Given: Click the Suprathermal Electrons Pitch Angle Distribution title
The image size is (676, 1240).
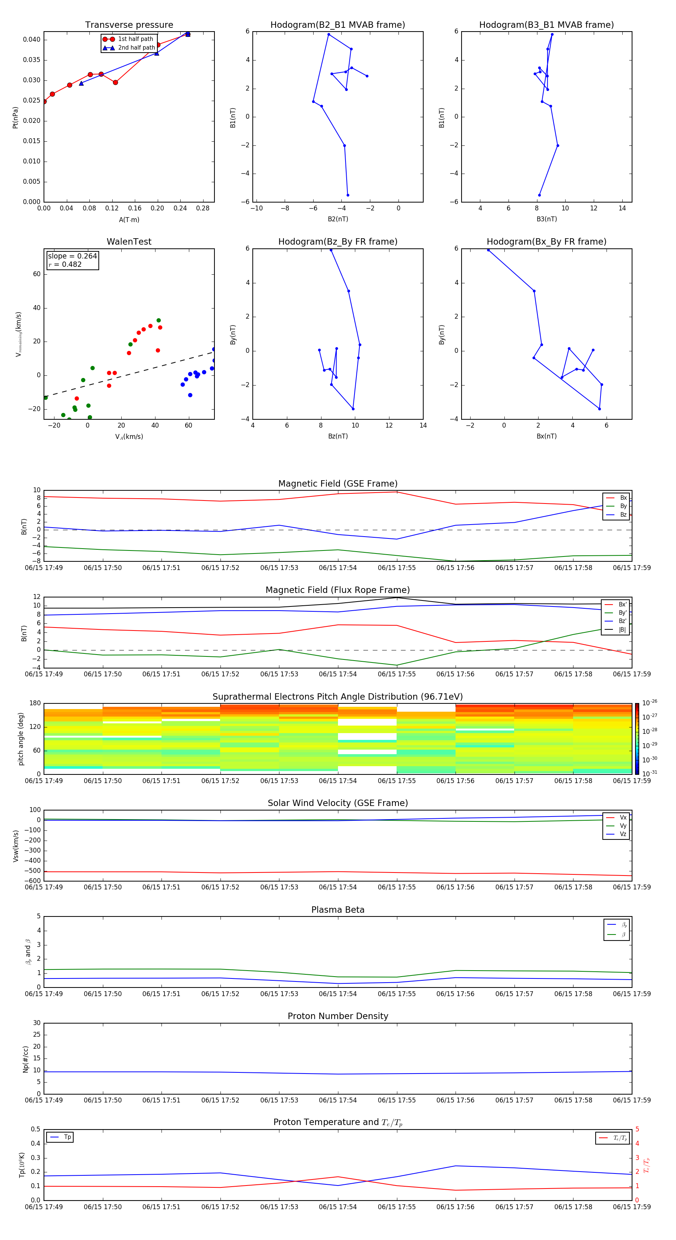Looking at the screenshot, I should tap(338, 697).
